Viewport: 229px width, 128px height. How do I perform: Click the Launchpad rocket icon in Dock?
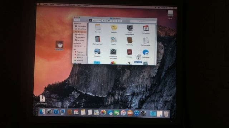click(49, 112)
